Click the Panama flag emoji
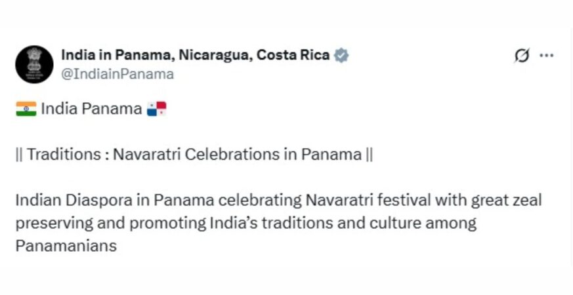 click(156, 109)
